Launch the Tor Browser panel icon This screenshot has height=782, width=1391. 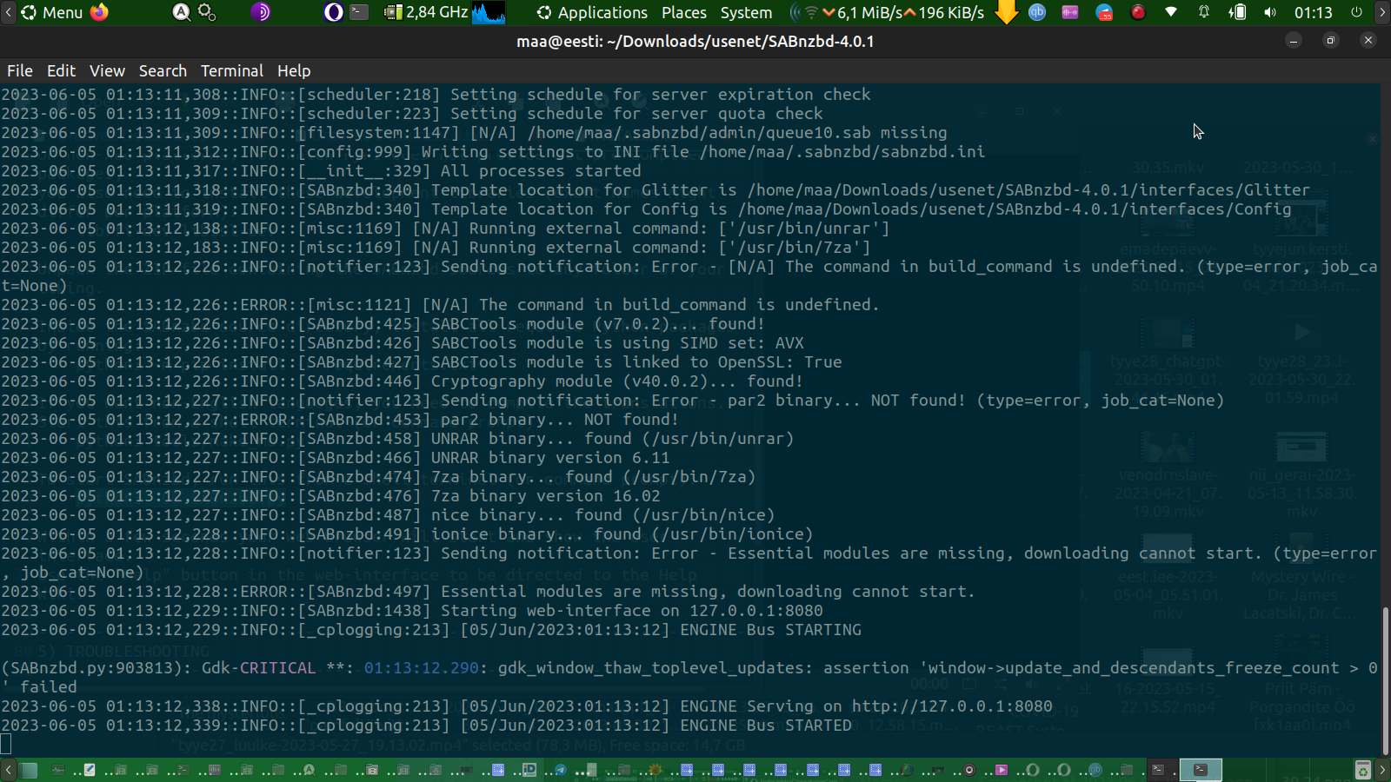click(261, 12)
